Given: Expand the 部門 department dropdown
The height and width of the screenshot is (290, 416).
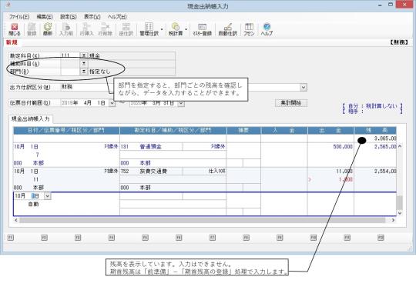Looking at the screenshot, I should pyautogui.click(x=83, y=72).
